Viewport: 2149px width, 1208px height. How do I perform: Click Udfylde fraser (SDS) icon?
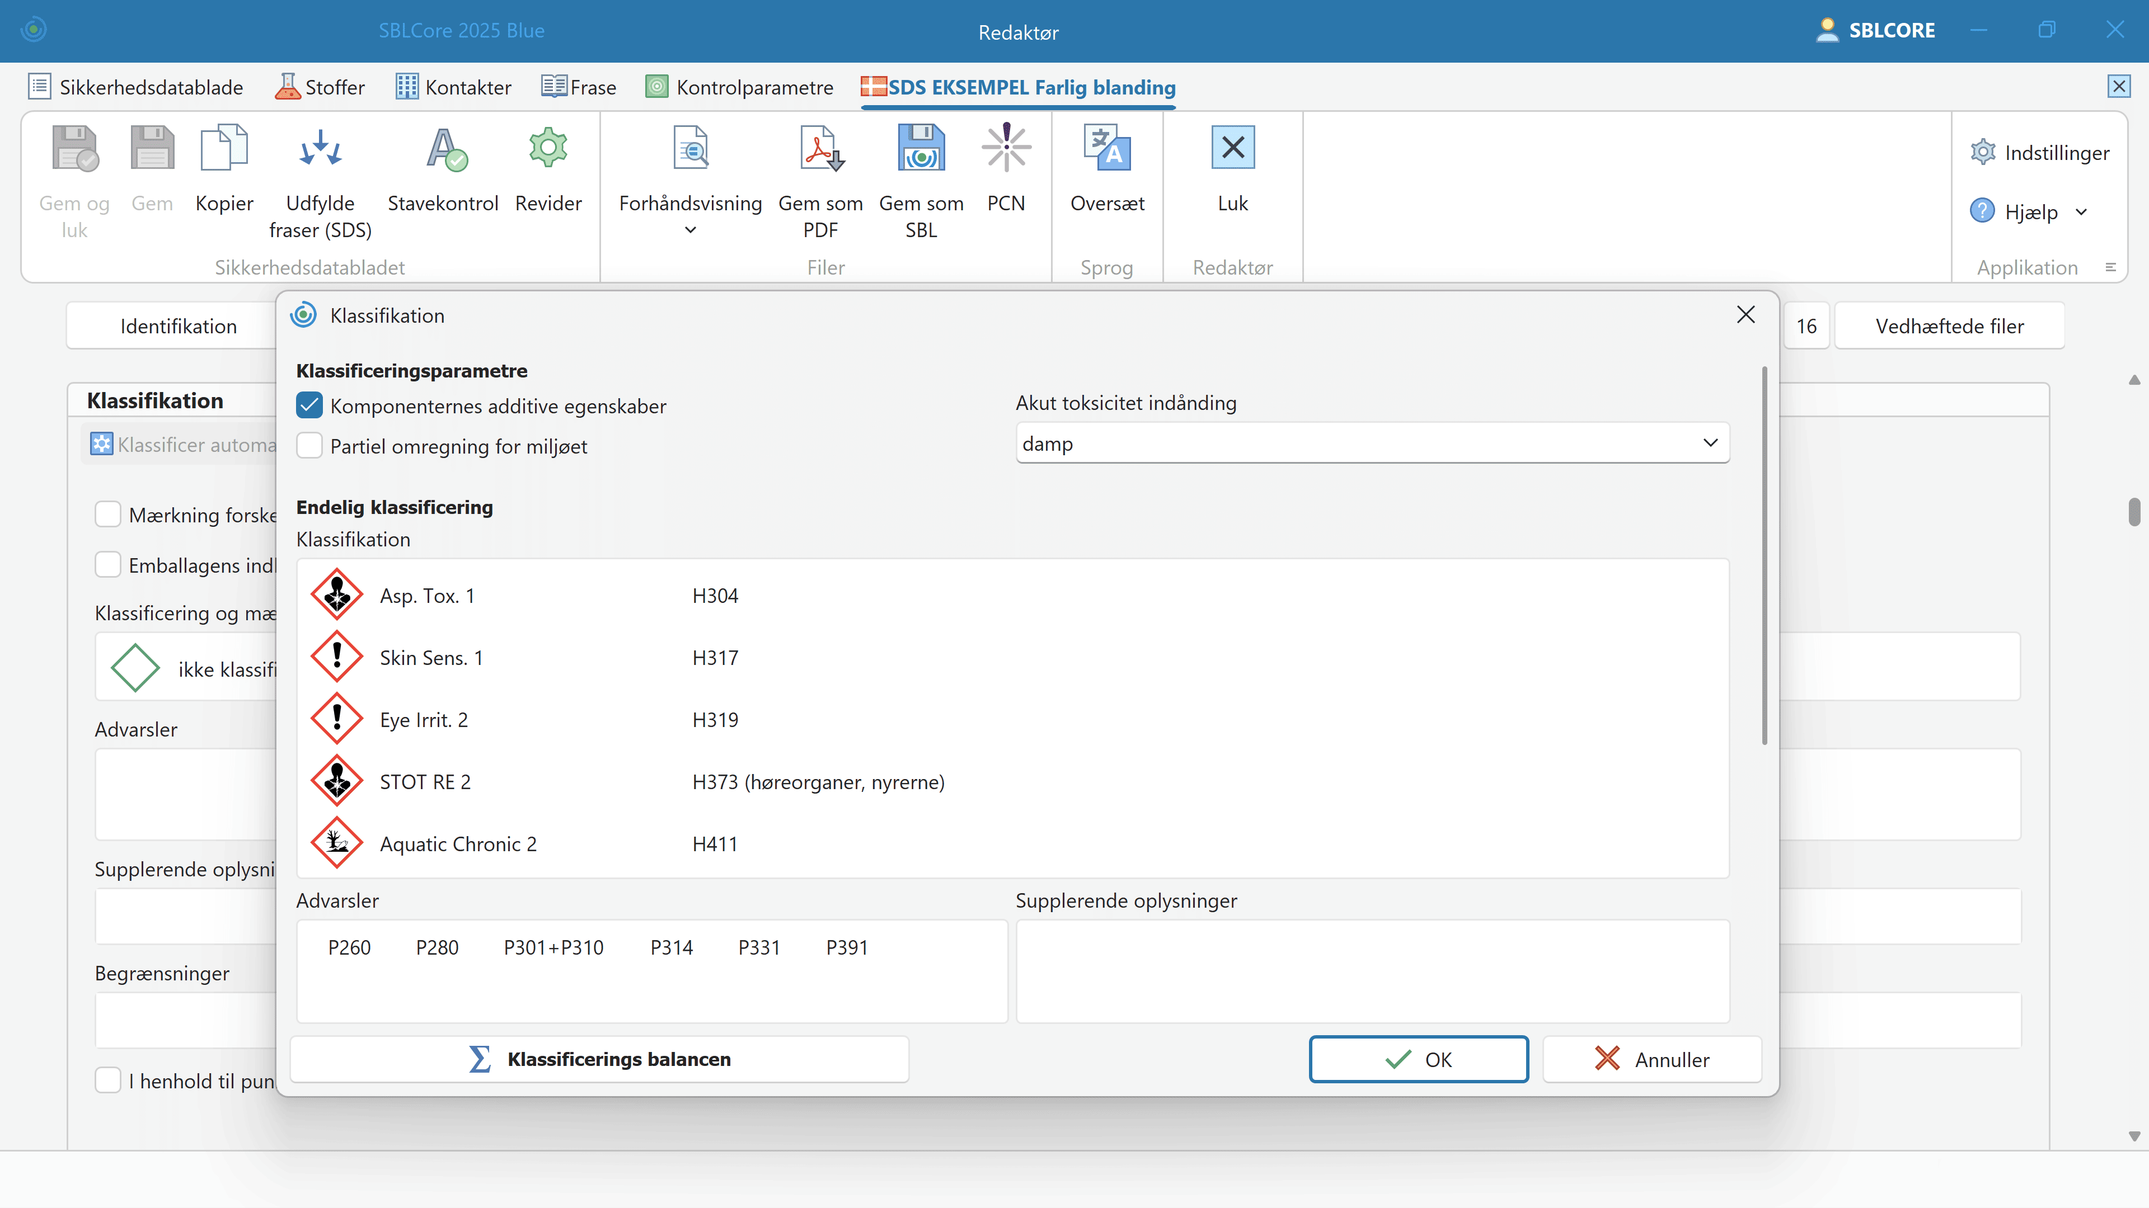tap(320, 148)
